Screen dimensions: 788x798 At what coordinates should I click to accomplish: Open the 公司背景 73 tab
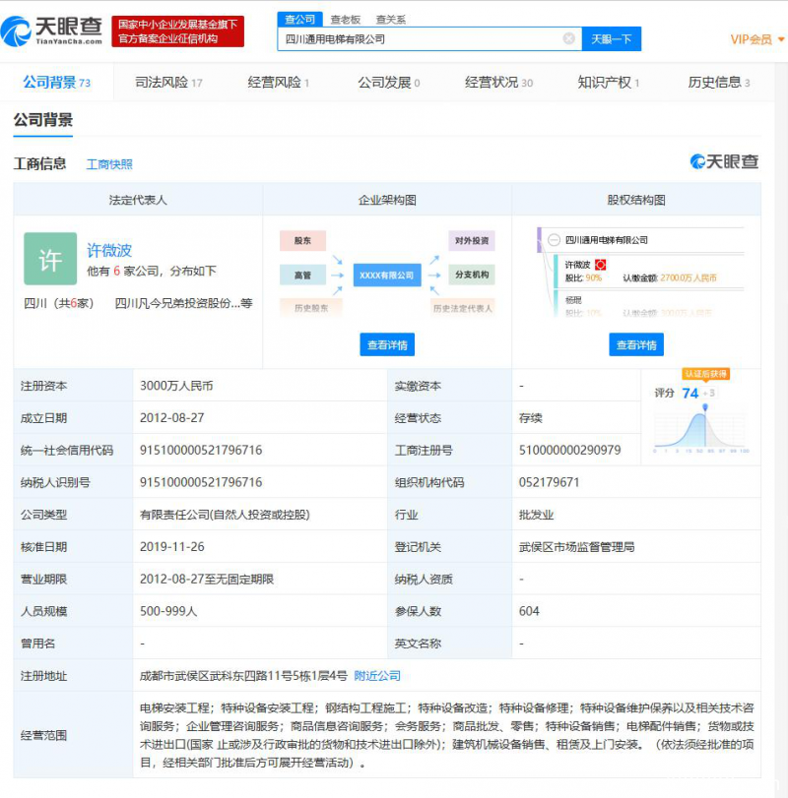[56, 82]
